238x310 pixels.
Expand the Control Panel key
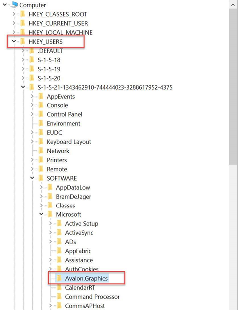click(32, 114)
